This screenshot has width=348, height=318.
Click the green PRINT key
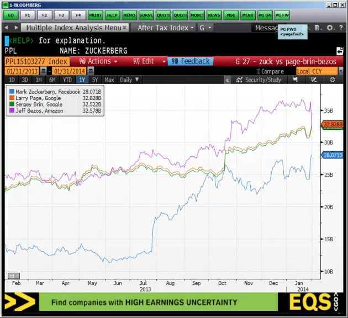pos(96,15)
